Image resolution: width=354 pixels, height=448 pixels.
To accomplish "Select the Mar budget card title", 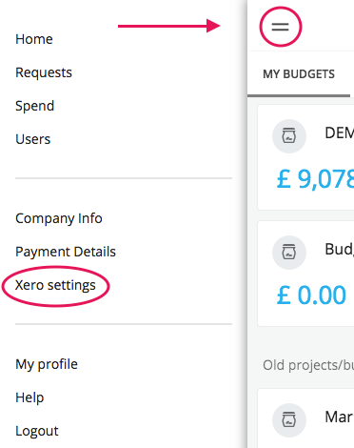I will click(x=340, y=417).
